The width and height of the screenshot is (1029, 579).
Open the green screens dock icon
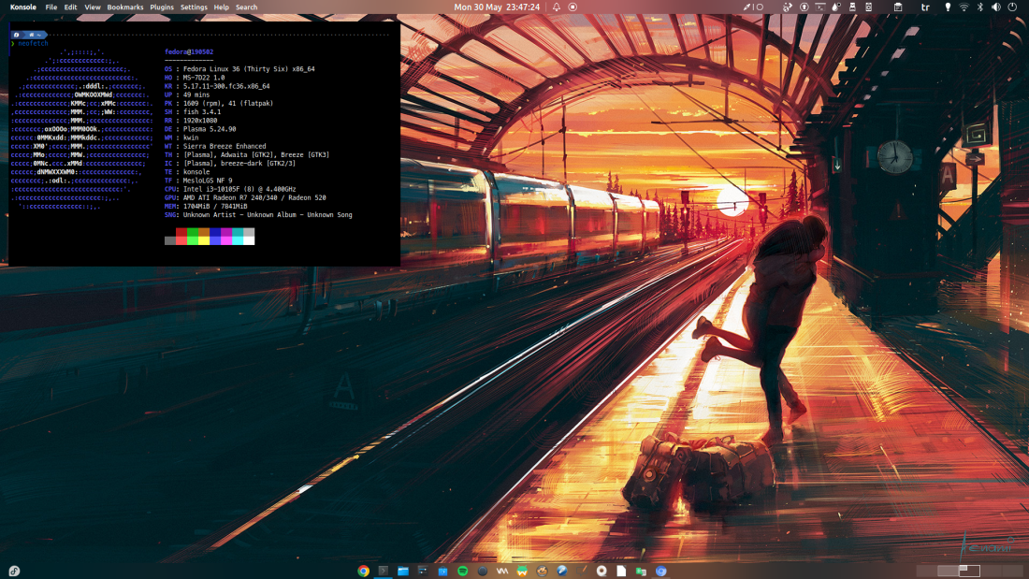(x=641, y=572)
